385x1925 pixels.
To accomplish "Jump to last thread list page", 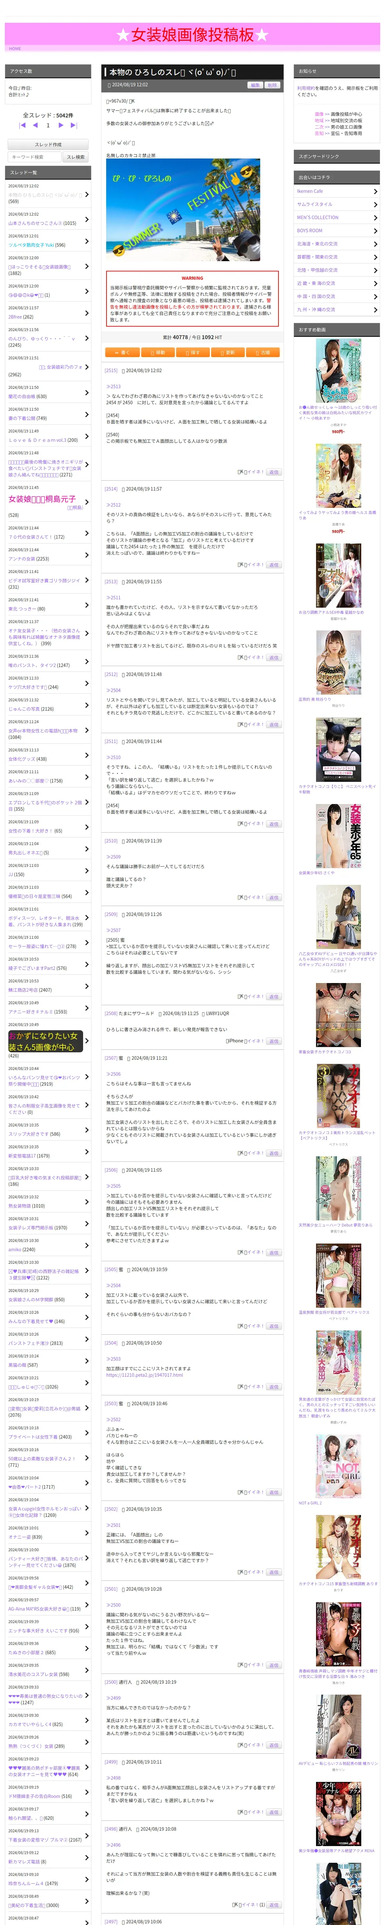I will click(74, 125).
